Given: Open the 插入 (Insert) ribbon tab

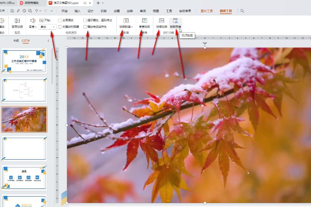Looking at the screenshot, I should 77,11.
